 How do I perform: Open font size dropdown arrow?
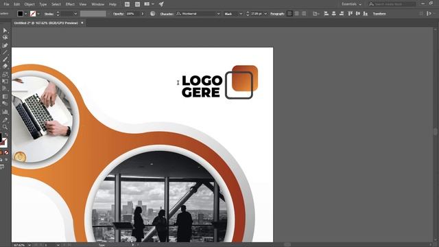coord(265,14)
